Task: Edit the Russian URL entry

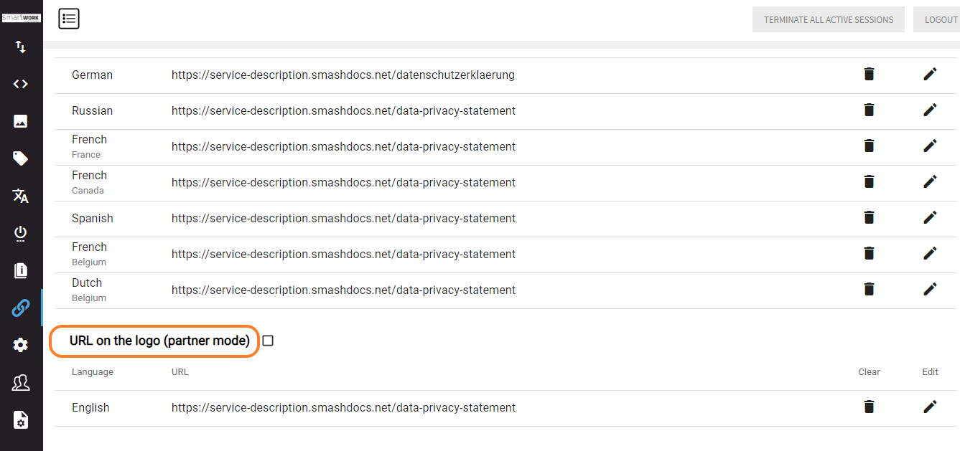Action: (930, 110)
